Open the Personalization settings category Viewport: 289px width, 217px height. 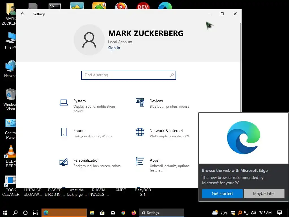click(x=90, y=163)
